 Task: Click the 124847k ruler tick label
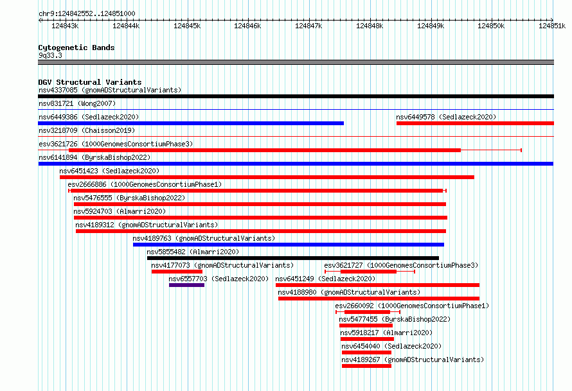(x=308, y=26)
